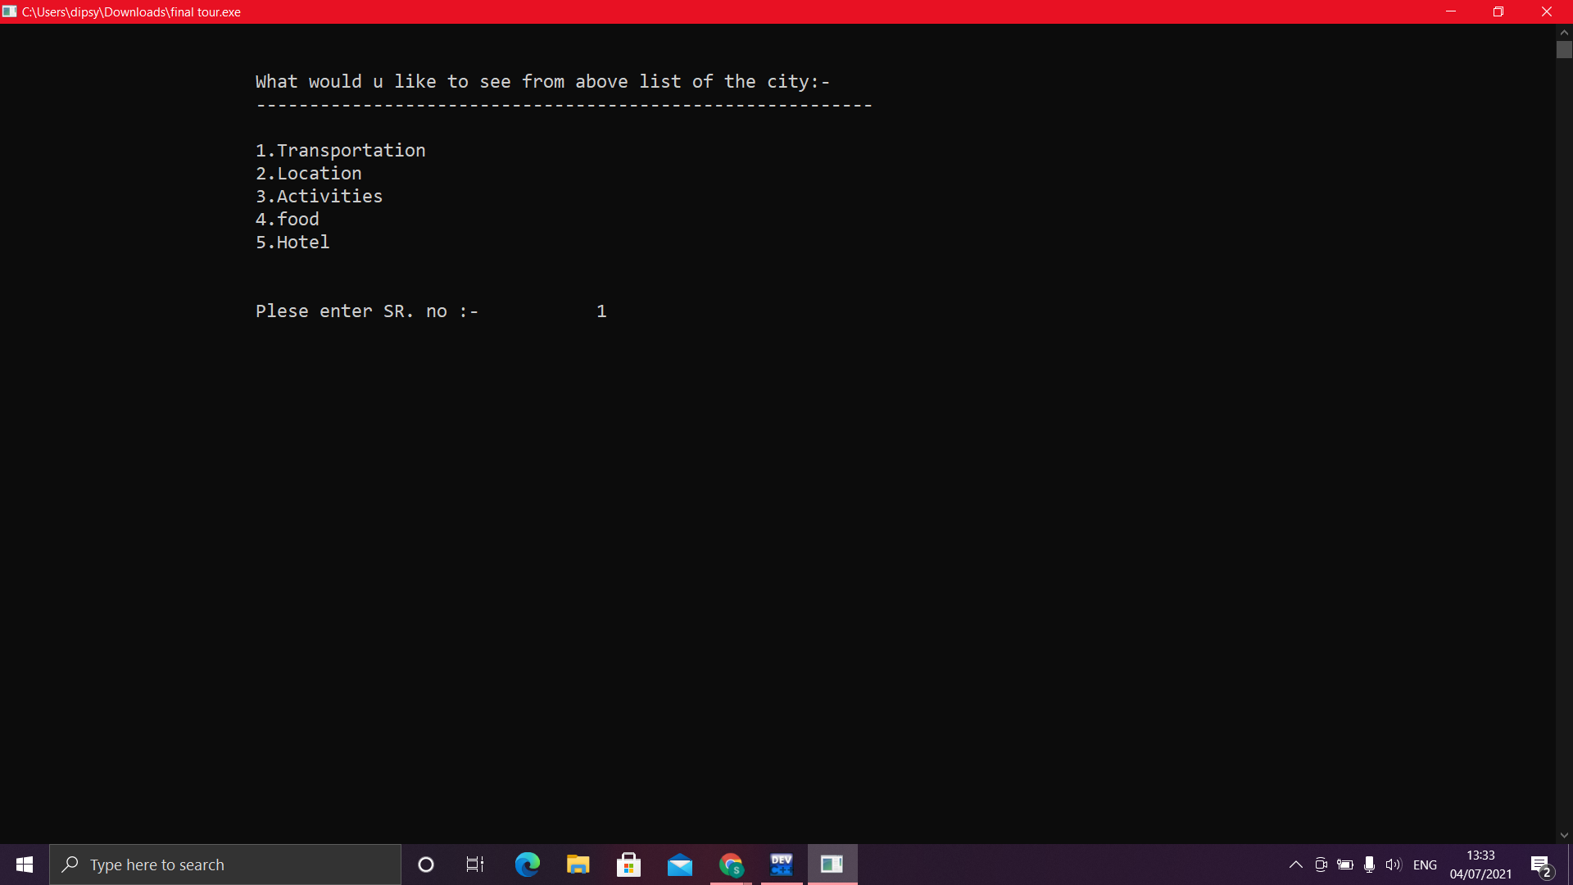1573x885 pixels.
Task: Toggle microphone tray icon
Action: (1369, 865)
